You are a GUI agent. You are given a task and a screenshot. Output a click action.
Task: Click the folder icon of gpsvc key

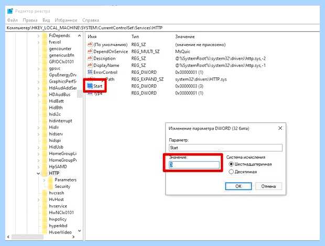(45, 69)
